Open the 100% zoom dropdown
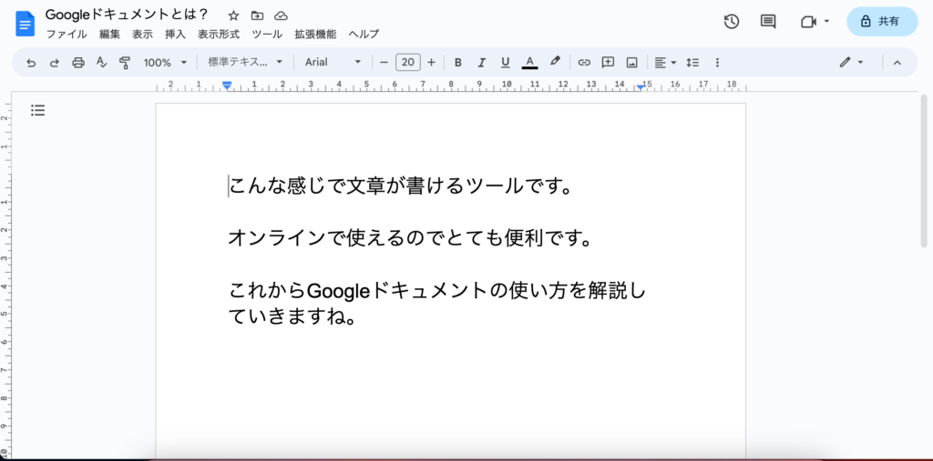Screen dimensions: 933x461 pos(165,63)
